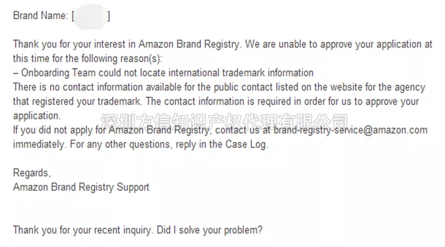Click the words "Case Log"
This screenshot has height=247, width=445.
(x=246, y=144)
